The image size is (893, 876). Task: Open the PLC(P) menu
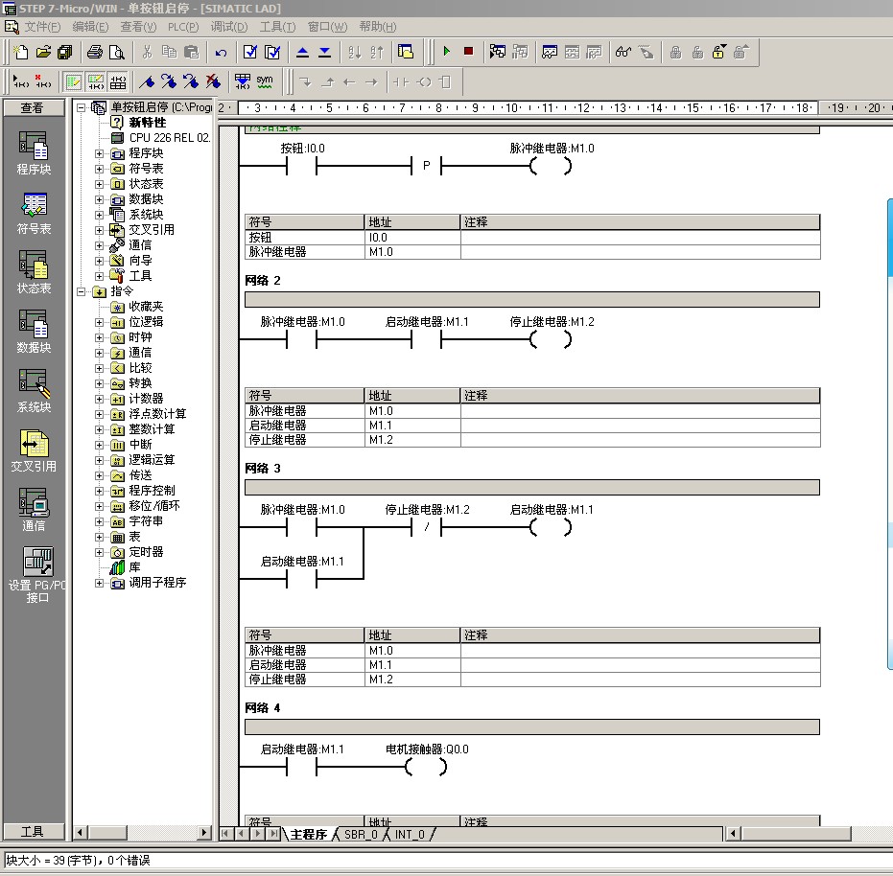pos(183,27)
